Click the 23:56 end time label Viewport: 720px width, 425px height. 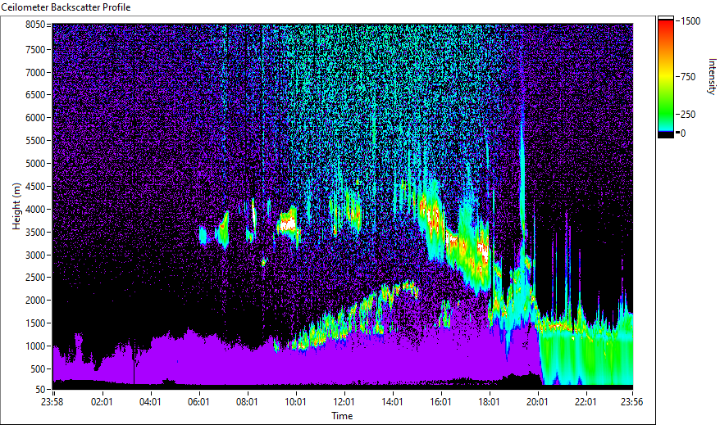(631, 402)
